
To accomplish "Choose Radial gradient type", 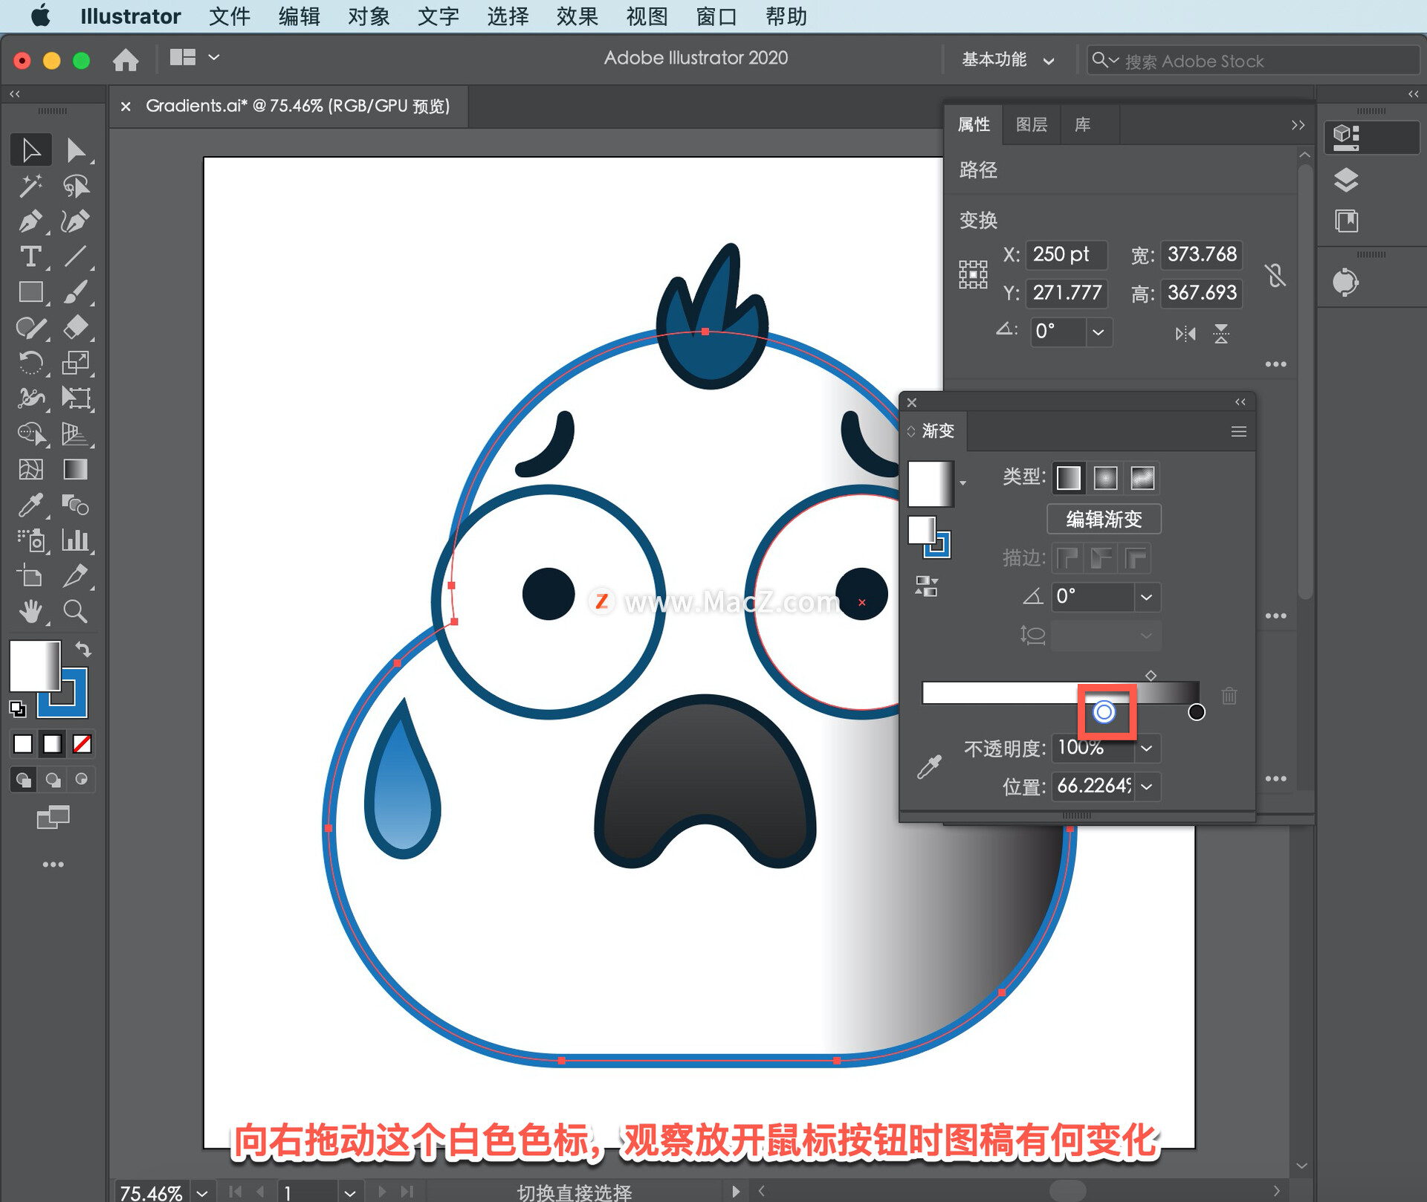I will [x=1105, y=478].
